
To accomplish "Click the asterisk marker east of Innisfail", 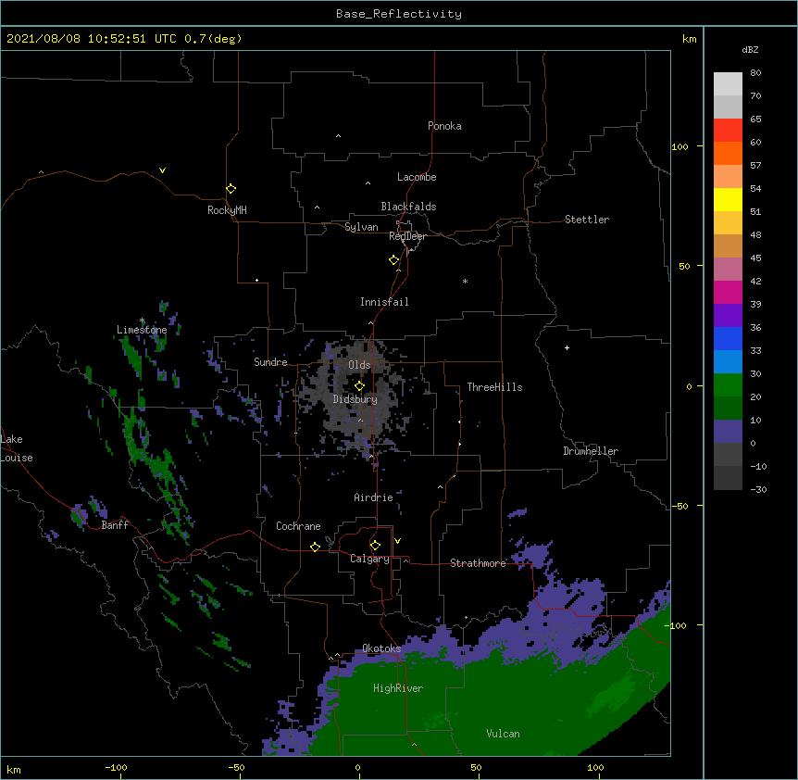I will [465, 281].
